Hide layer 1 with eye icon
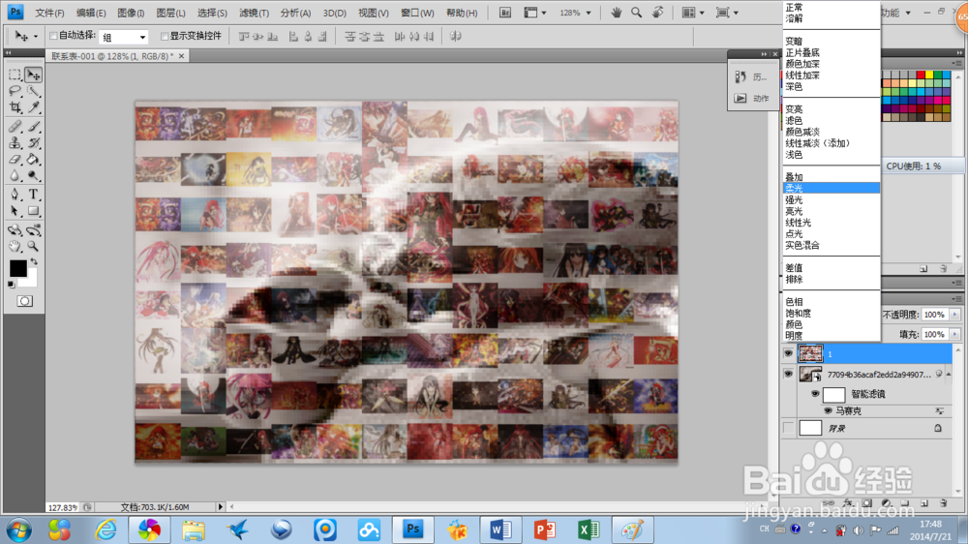This screenshot has width=968, height=544. 788,354
